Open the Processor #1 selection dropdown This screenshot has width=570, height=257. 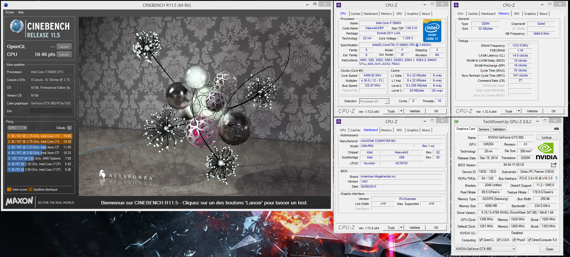pyautogui.click(x=374, y=101)
